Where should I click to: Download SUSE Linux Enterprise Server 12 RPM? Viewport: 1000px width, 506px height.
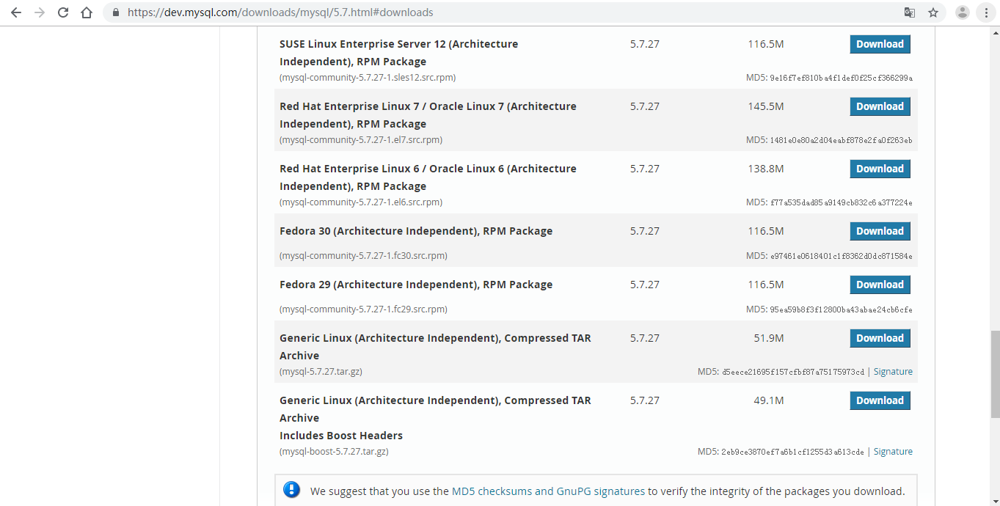pos(880,44)
